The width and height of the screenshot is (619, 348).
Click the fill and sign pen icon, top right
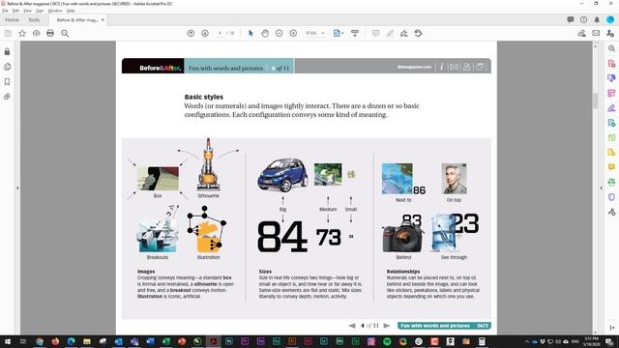tap(581, 34)
